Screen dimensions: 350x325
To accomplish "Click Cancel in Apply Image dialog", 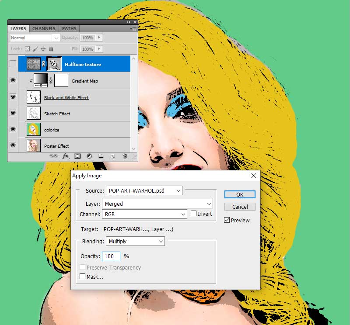I will pos(240,207).
